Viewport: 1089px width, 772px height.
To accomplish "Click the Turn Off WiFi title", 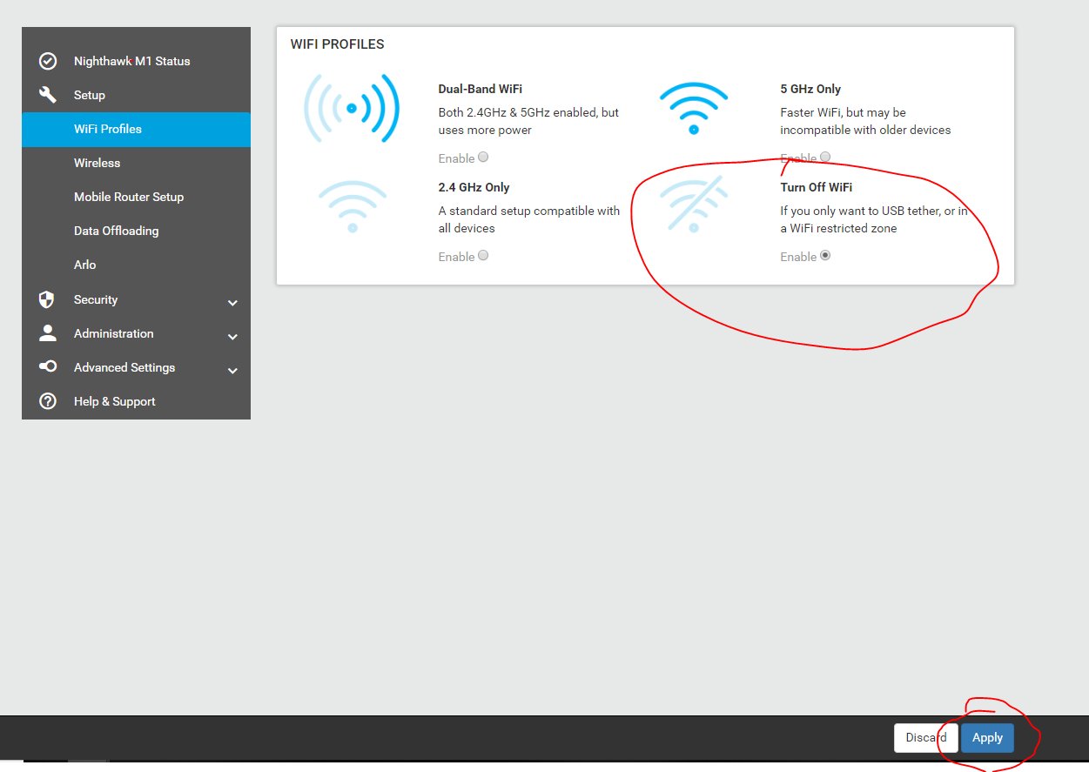I will pos(816,187).
